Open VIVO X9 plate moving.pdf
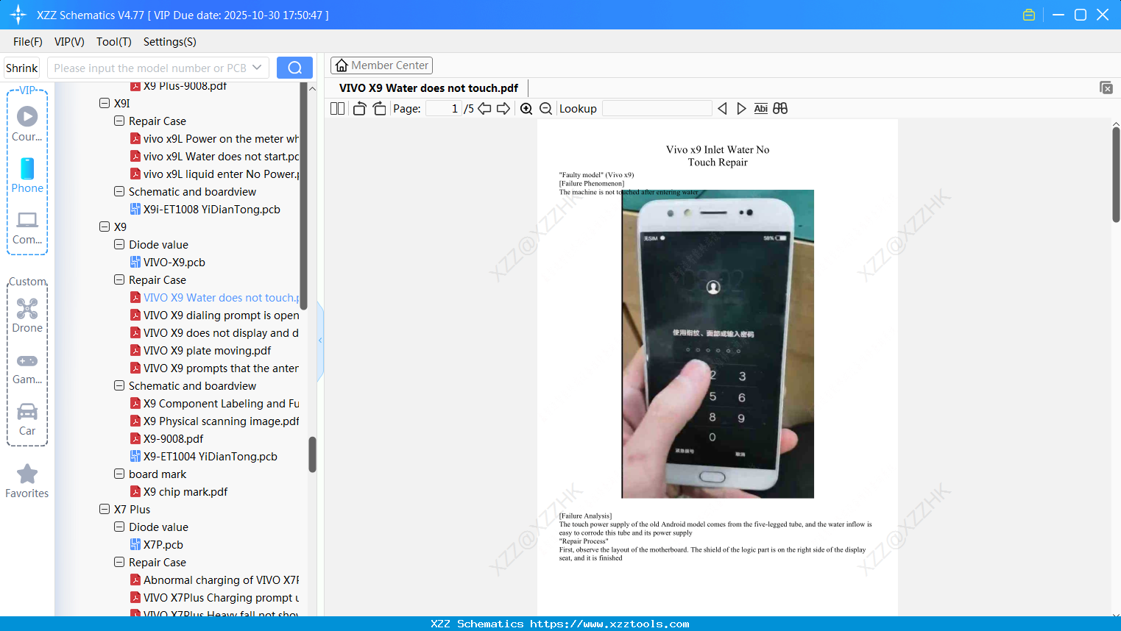This screenshot has height=631, width=1121. pos(200,350)
